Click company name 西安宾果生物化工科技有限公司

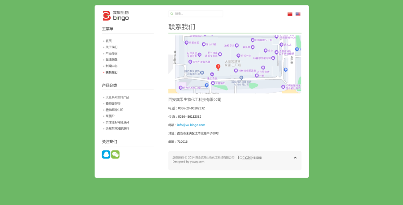(195, 100)
